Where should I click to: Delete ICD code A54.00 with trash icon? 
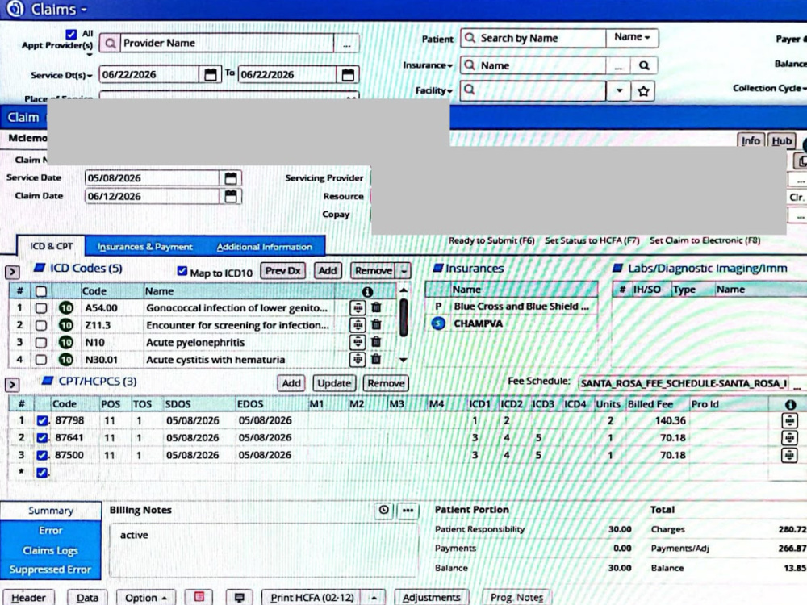pyautogui.click(x=376, y=307)
